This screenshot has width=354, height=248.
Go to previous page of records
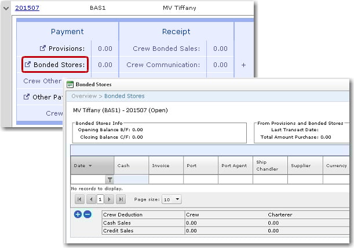[91, 199]
